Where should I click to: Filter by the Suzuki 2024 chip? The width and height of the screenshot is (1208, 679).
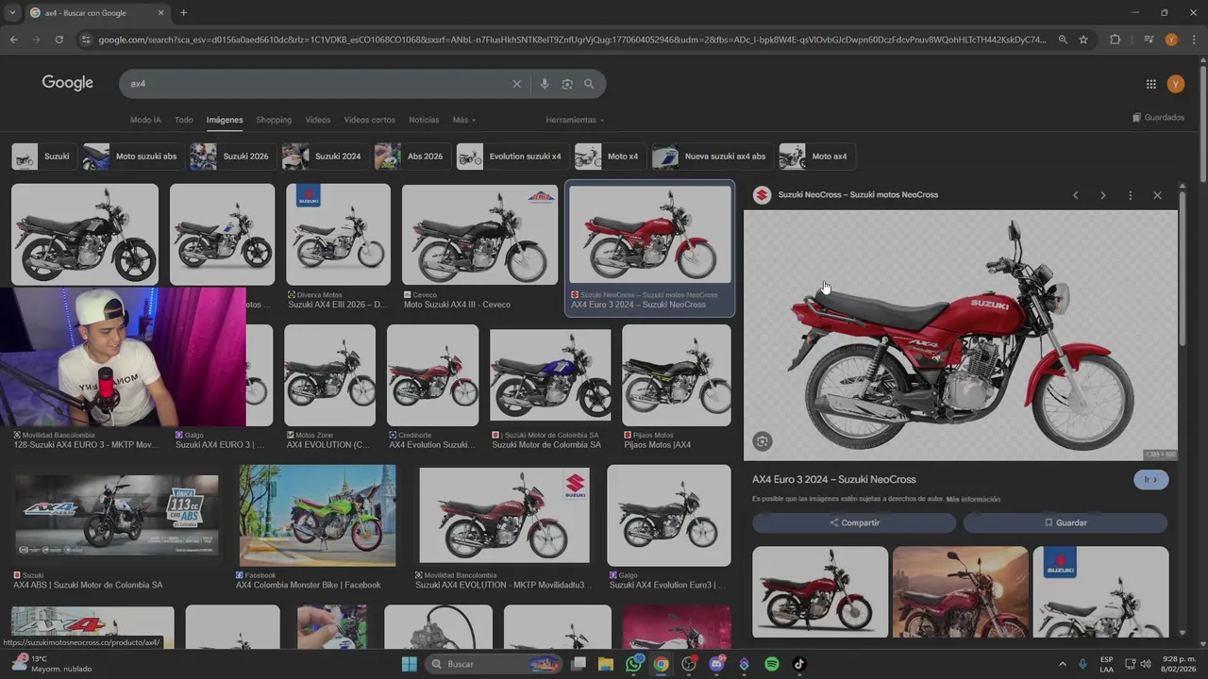(x=325, y=157)
